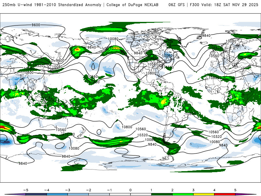
Task: Click the '-1' colorbar tick label
Action: point(109,190)
